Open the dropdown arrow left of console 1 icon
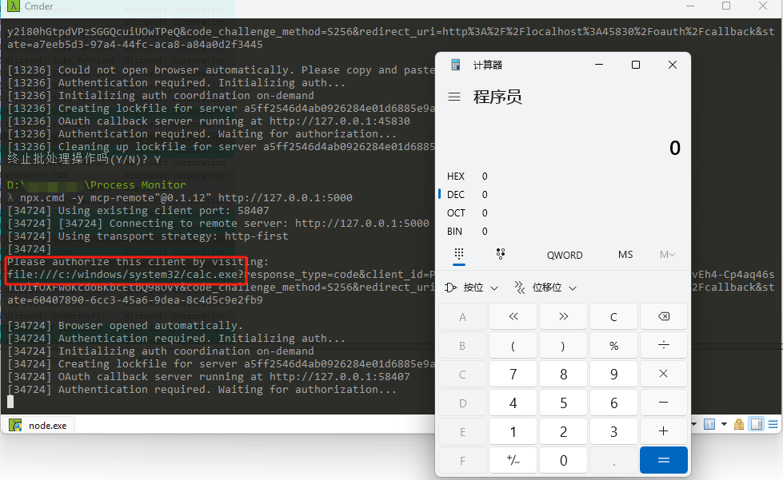The height and width of the screenshot is (480, 783). click(x=694, y=424)
